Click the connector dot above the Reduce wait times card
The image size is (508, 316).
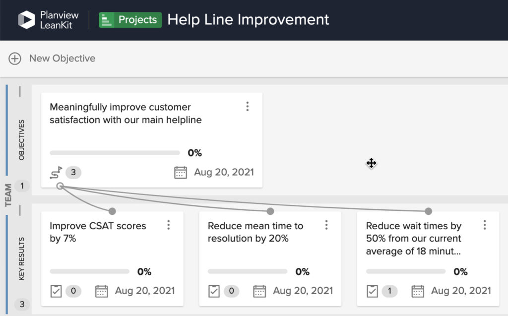pyautogui.click(x=428, y=211)
